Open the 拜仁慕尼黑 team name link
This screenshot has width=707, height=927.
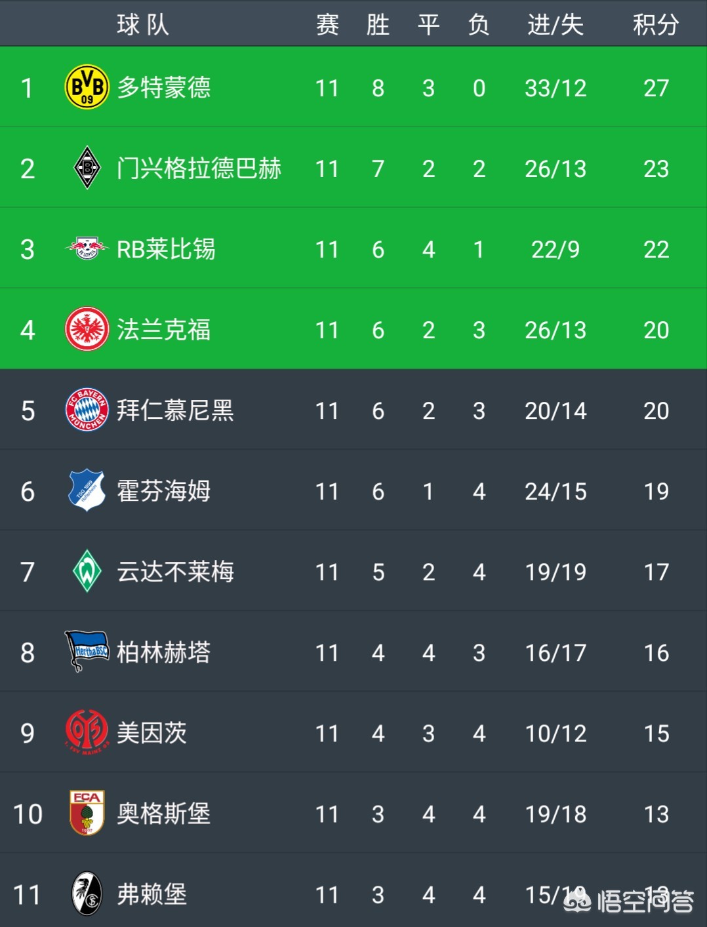[175, 410]
